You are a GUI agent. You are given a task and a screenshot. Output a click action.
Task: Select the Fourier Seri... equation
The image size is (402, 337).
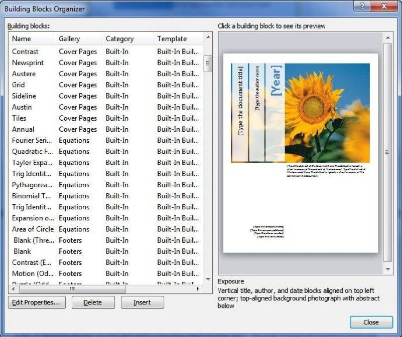106,141
